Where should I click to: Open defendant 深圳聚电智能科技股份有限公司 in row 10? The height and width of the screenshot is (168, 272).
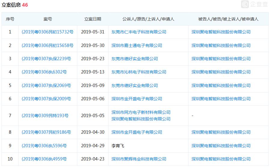coord(221,159)
